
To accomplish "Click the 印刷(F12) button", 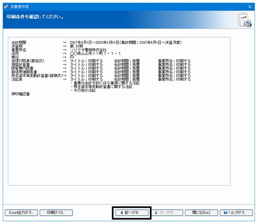I will [56, 213].
